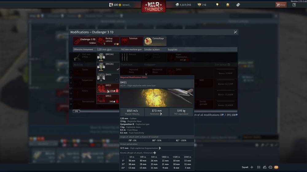The width and height of the screenshot is (307, 172).
Task: Click the gold diamond warbond icon
Action: pos(227,5)
